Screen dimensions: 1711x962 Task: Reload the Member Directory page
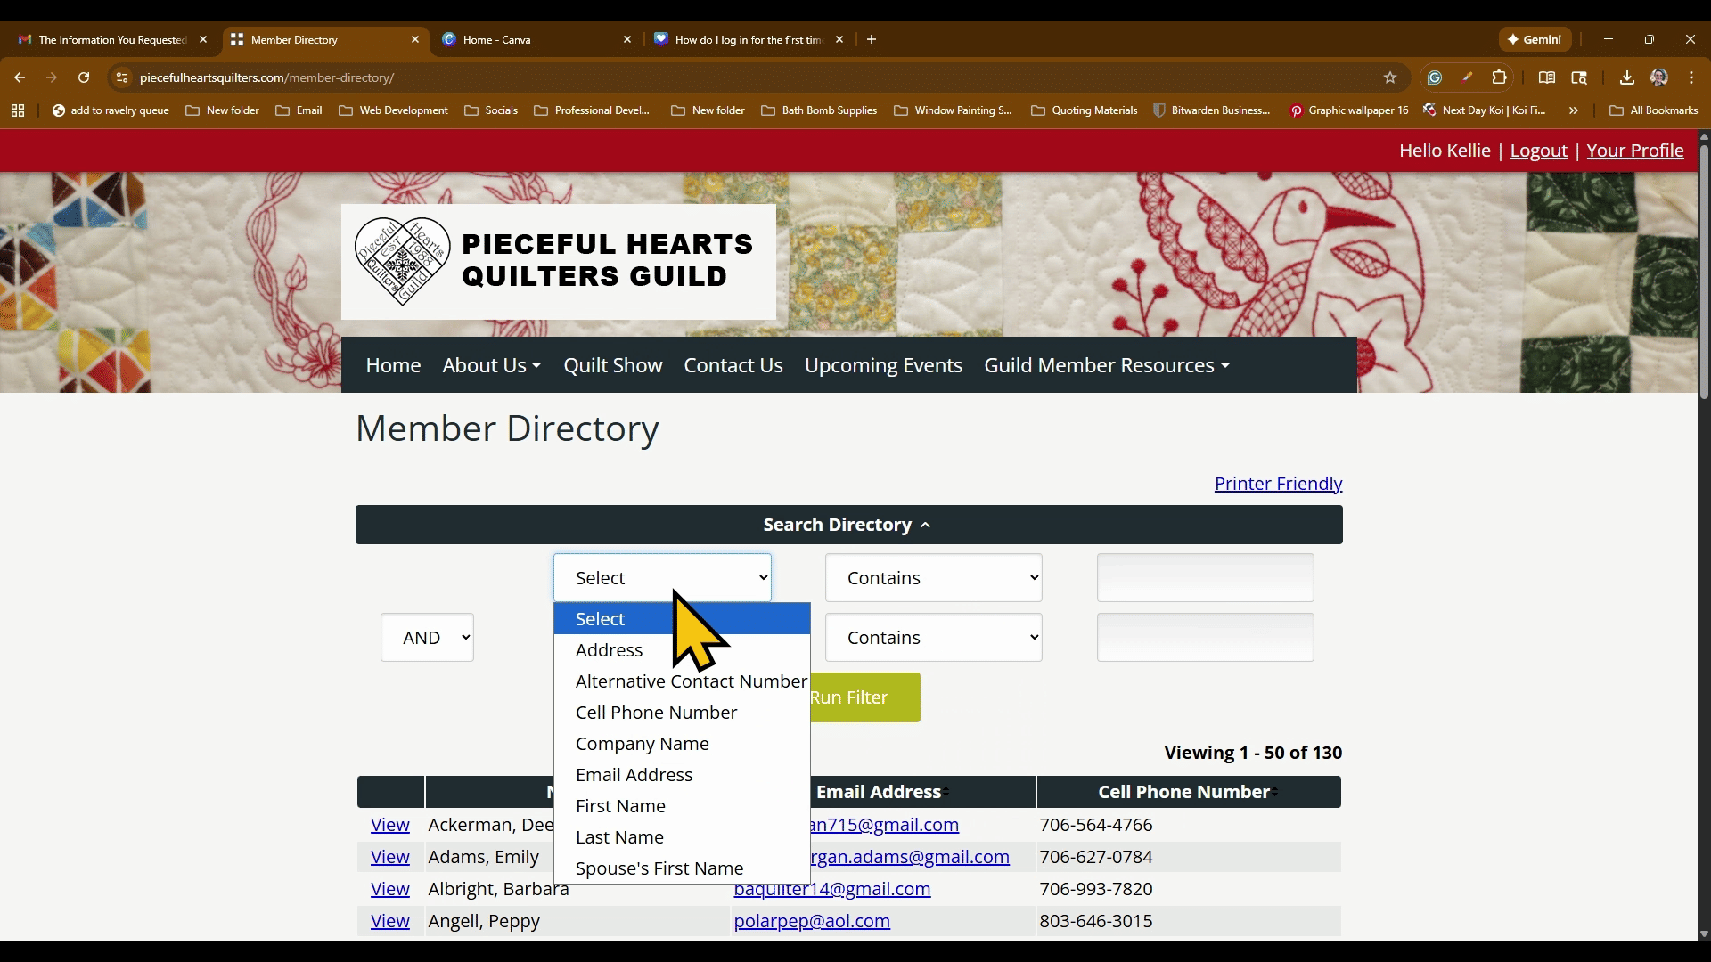coord(84,77)
